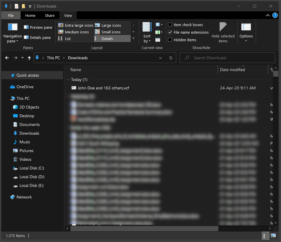Open the Options button

click(x=246, y=32)
